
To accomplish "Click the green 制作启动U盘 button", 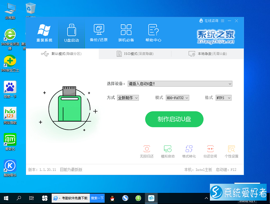I will [x=174, y=119].
